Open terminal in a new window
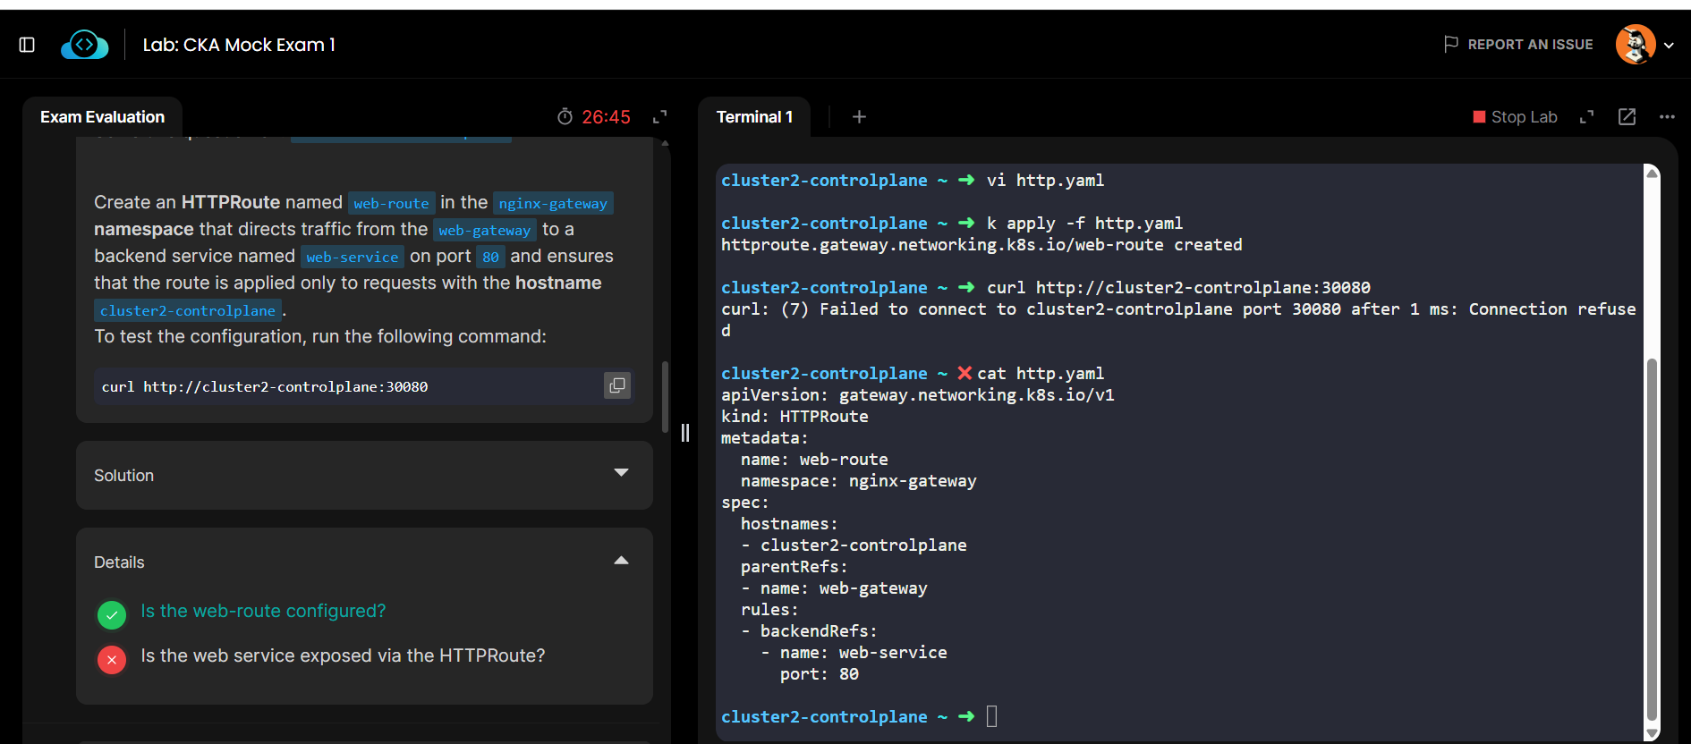Viewport: 1691px width, 744px height. click(1627, 117)
